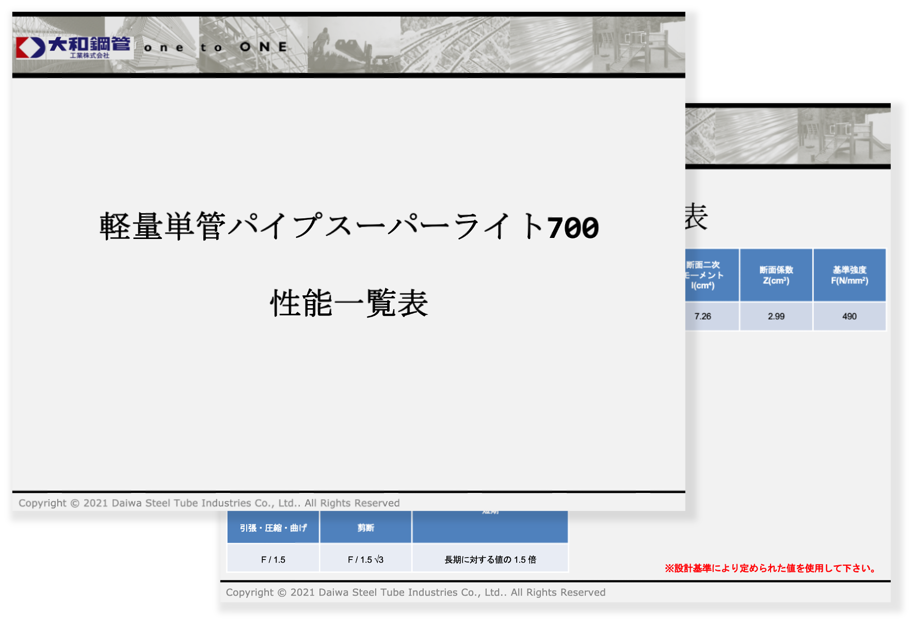Click the back slide copyright notice

click(x=415, y=592)
